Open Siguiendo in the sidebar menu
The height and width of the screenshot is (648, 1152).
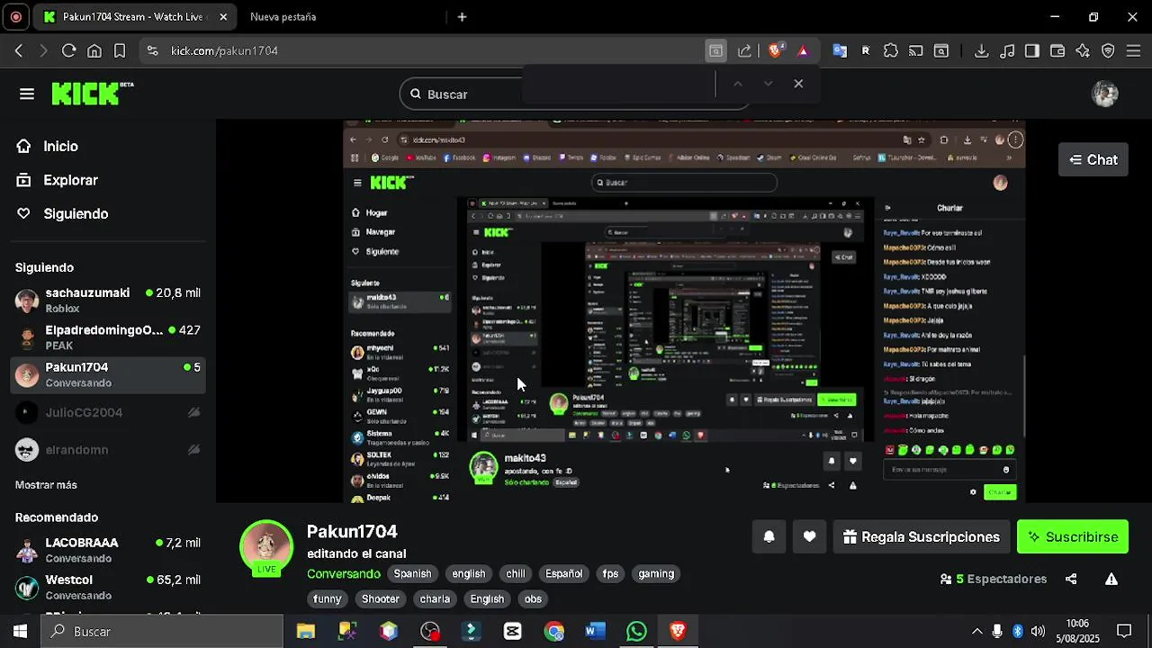[x=76, y=213]
